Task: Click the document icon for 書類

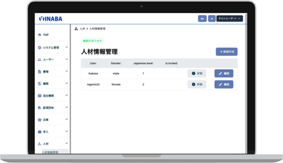Action: [x=39, y=72]
